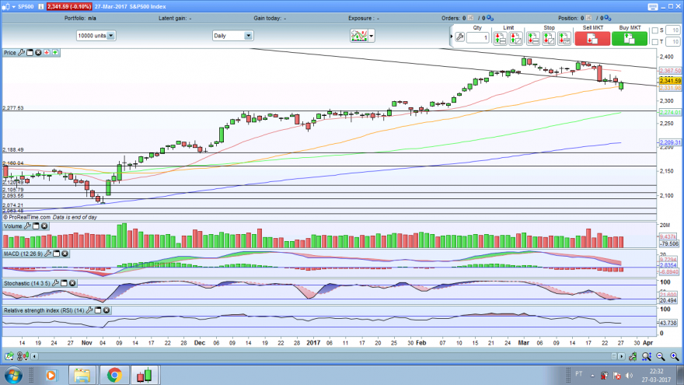Open trading settings wrench icon beside Qty
The image size is (684, 385).
point(459,38)
